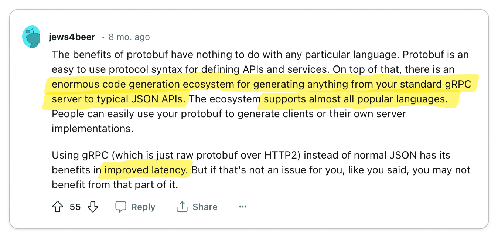Click the highlighted 'improved latency' phrase
This screenshot has width=498, height=238.
tap(146, 170)
